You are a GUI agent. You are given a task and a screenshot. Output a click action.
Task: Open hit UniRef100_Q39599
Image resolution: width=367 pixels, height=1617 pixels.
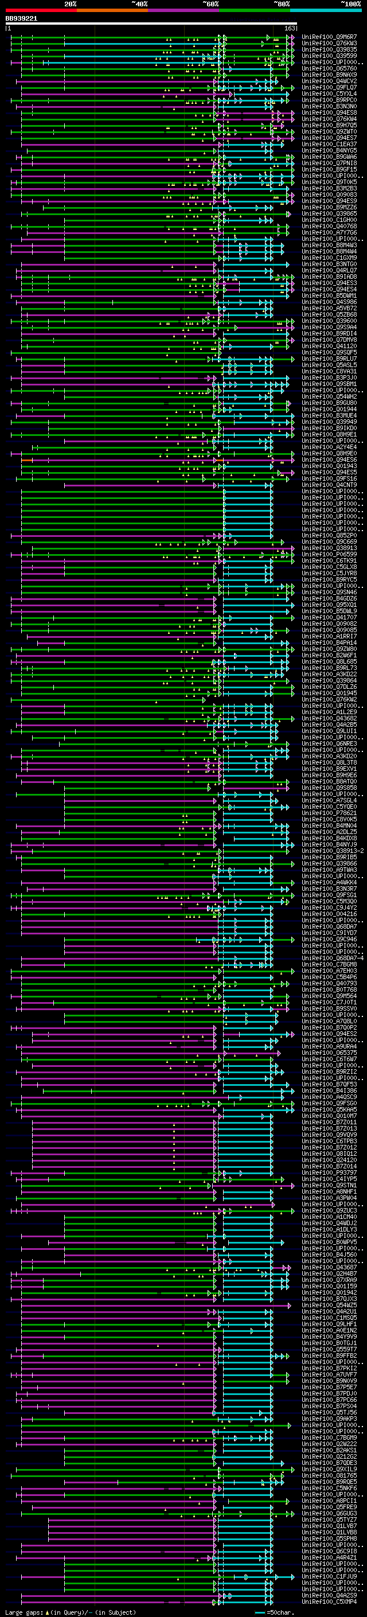pyautogui.click(x=329, y=56)
